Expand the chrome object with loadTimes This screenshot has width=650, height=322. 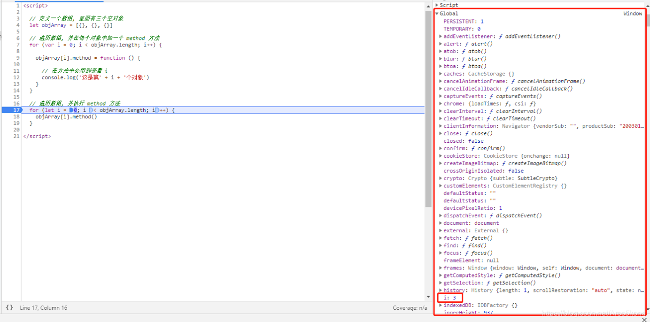441,104
